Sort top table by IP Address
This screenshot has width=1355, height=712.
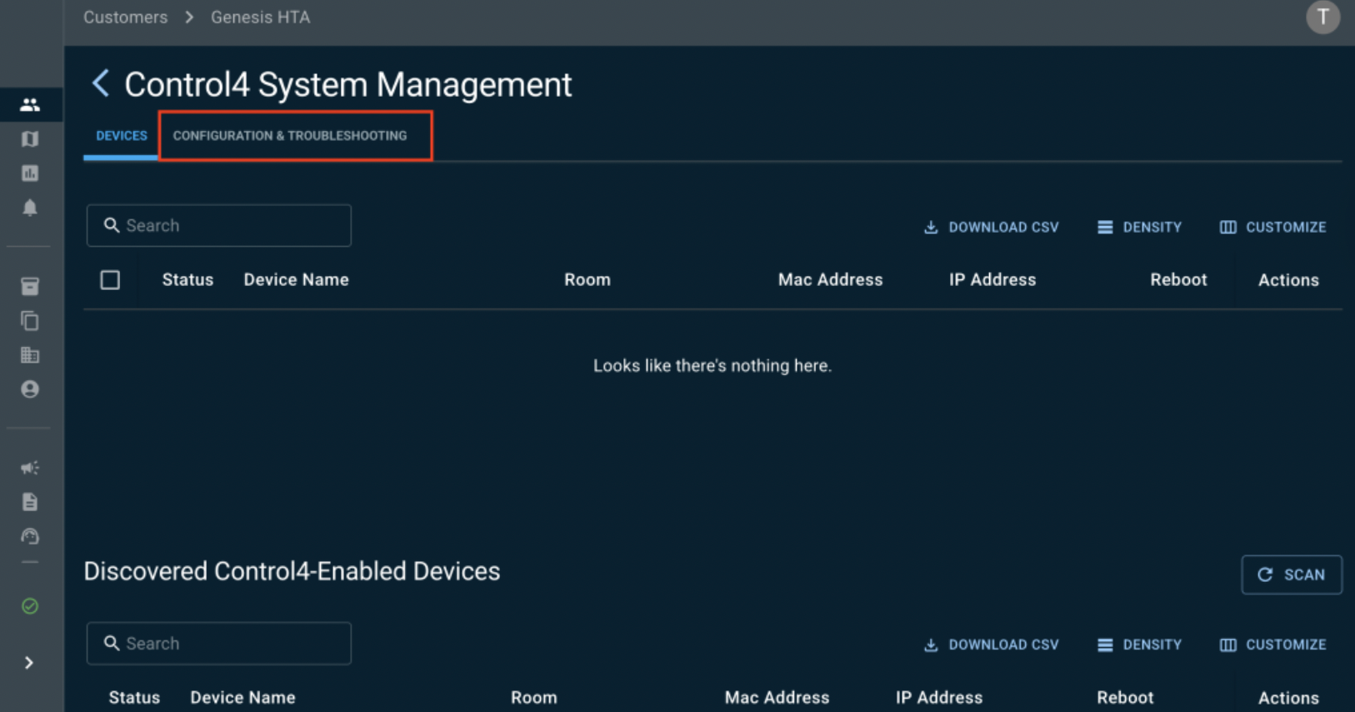[x=992, y=280]
